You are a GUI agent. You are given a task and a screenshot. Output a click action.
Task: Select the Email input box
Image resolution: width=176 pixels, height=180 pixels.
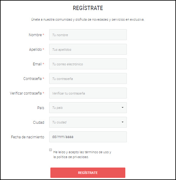[88, 64]
